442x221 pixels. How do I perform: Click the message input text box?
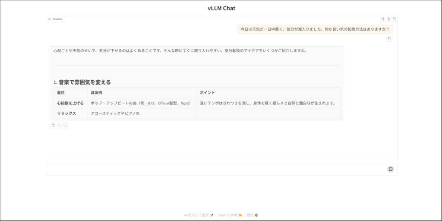click(216, 169)
